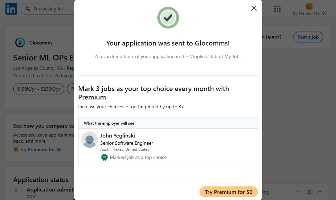Focus the "I'm looking for" search field

pos(51,9)
